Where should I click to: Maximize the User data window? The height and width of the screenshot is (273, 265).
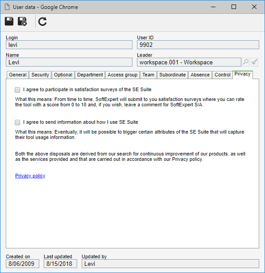pyautogui.click(x=234, y=7)
